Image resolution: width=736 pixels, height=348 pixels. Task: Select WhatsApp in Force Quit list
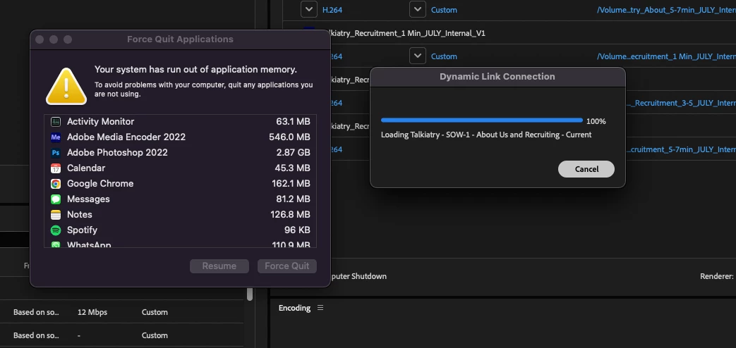(180, 244)
